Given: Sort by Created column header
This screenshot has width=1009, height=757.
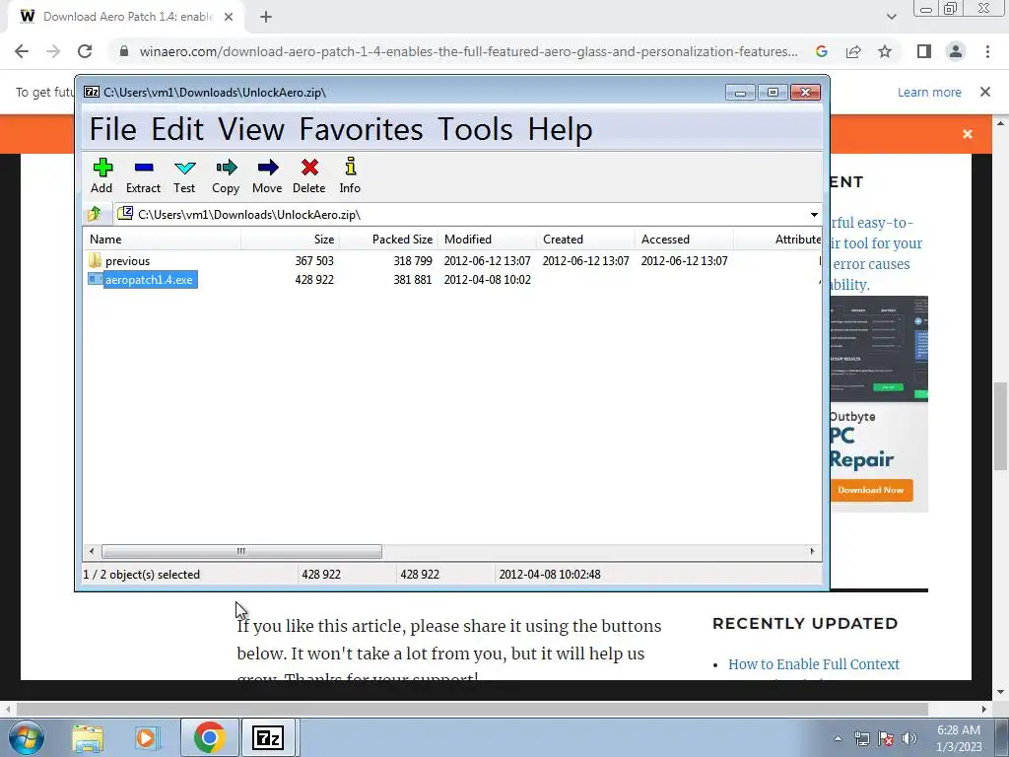Looking at the screenshot, I should tap(585, 239).
